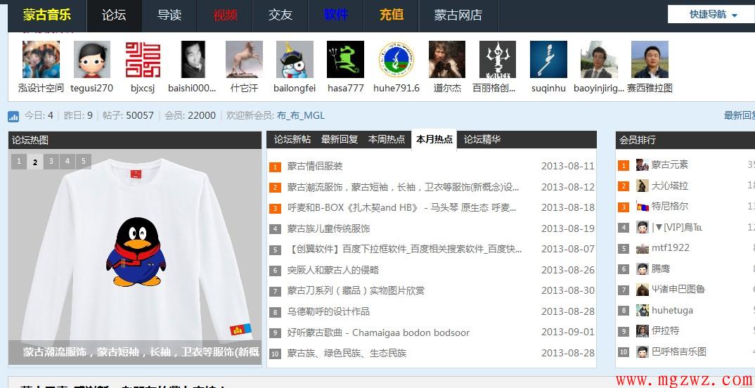This screenshot has width=755, height=388.
Task: Open the 快捷导航 quick navigation dropdown
Action: point(714,15)
